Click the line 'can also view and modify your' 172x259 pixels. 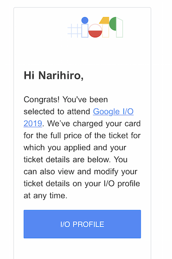click(x=81, y=172)
